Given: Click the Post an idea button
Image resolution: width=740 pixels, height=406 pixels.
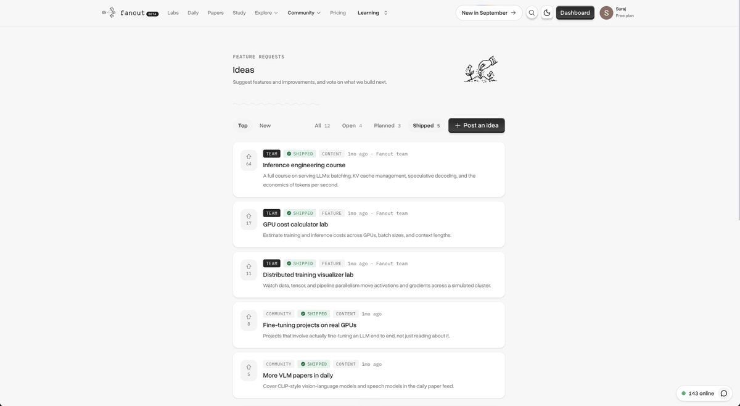Looking at the screenshot, I should point(477,125).
